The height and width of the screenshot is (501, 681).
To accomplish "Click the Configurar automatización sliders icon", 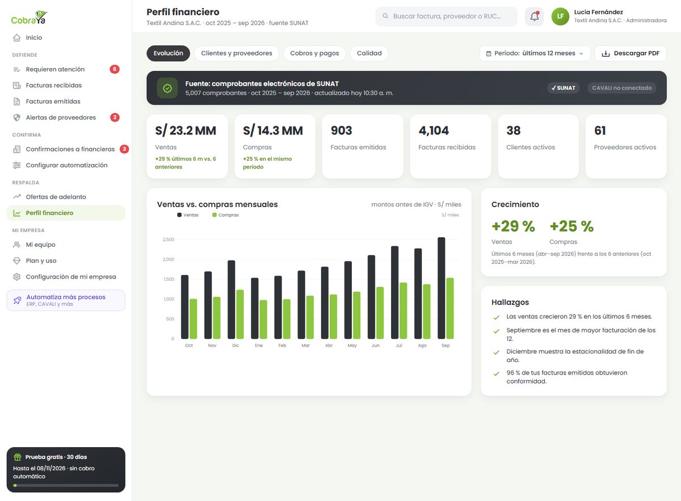I will pyautogui.click(x=17, y=165).
